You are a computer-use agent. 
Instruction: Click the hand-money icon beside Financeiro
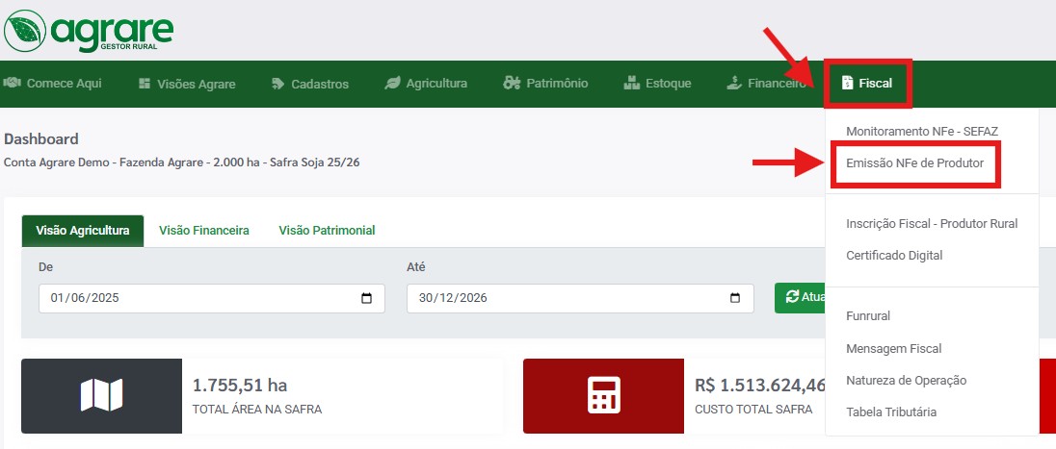click(734, 84)
